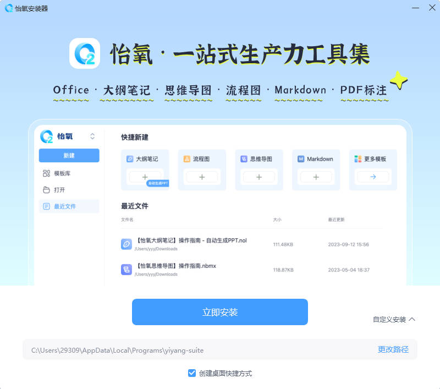Click plus under 思维导图 card

(259, 177)
